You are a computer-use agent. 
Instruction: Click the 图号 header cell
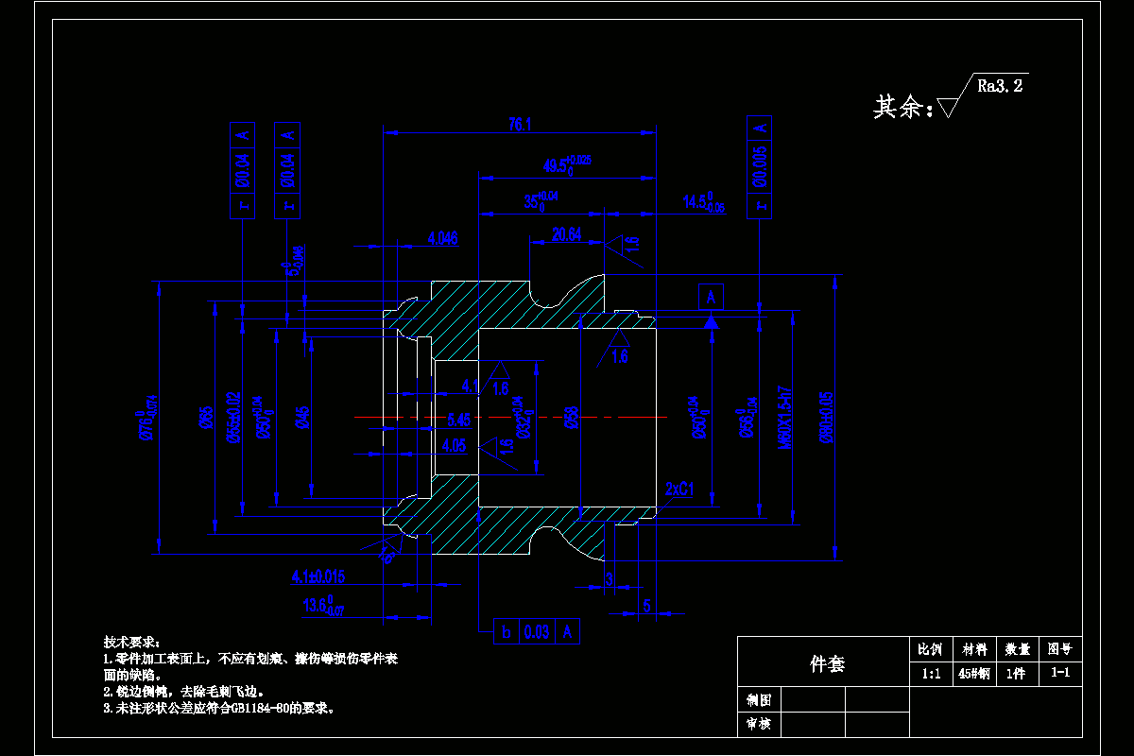tap(1059, 649)
